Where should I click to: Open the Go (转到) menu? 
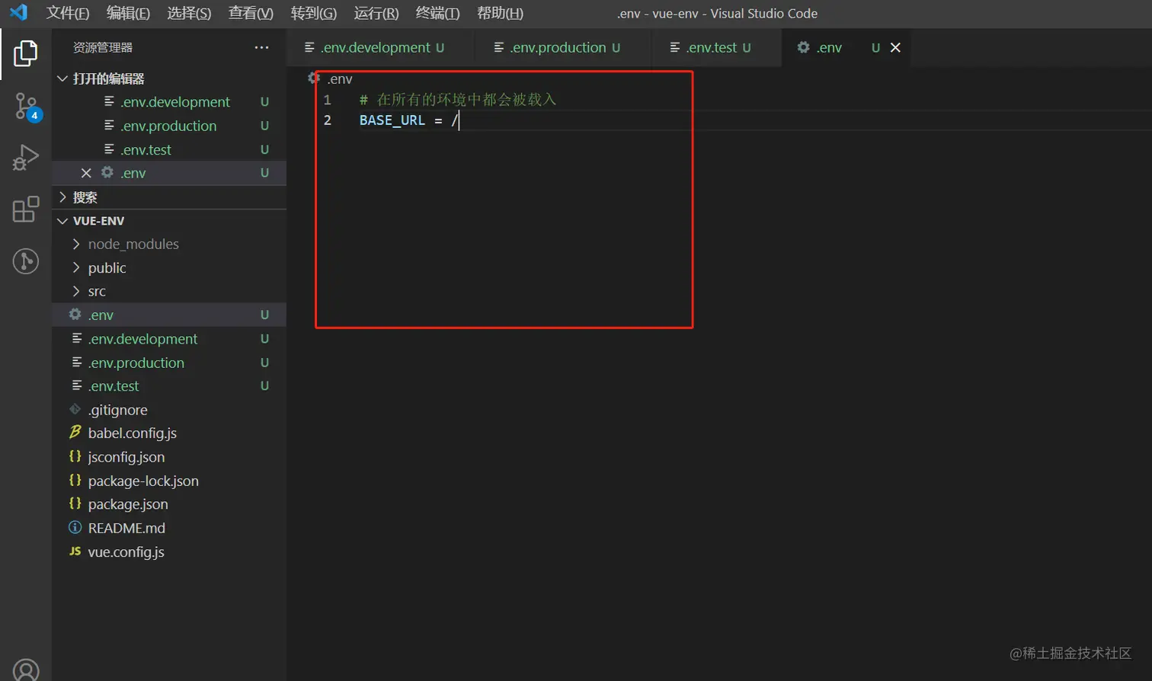point(314,13)
